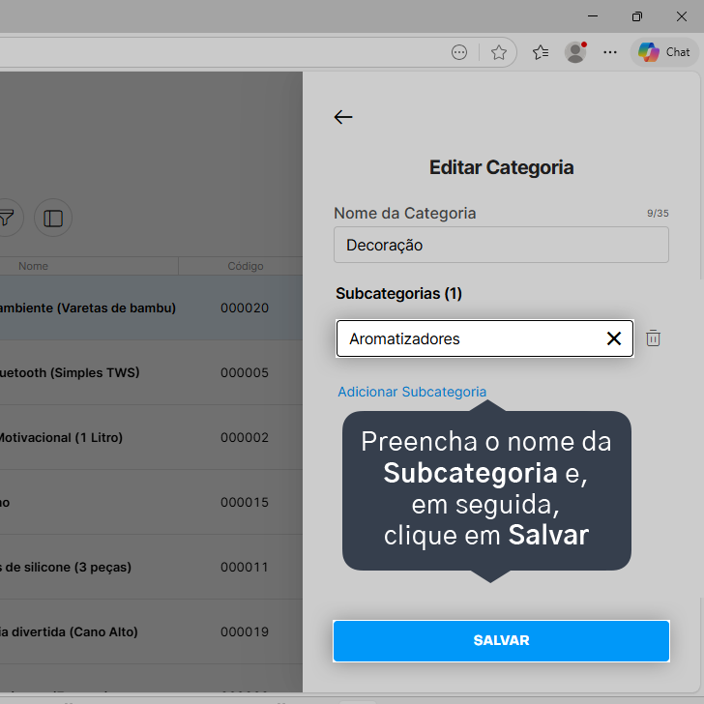The image size is (704, 704).
Task: Delete the Aromatizadores subcategory with the trash icon
Action: (x=653, y=338)
